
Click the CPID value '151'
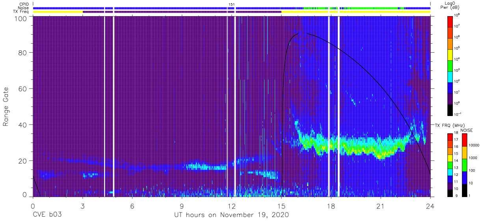pos(231,4)
